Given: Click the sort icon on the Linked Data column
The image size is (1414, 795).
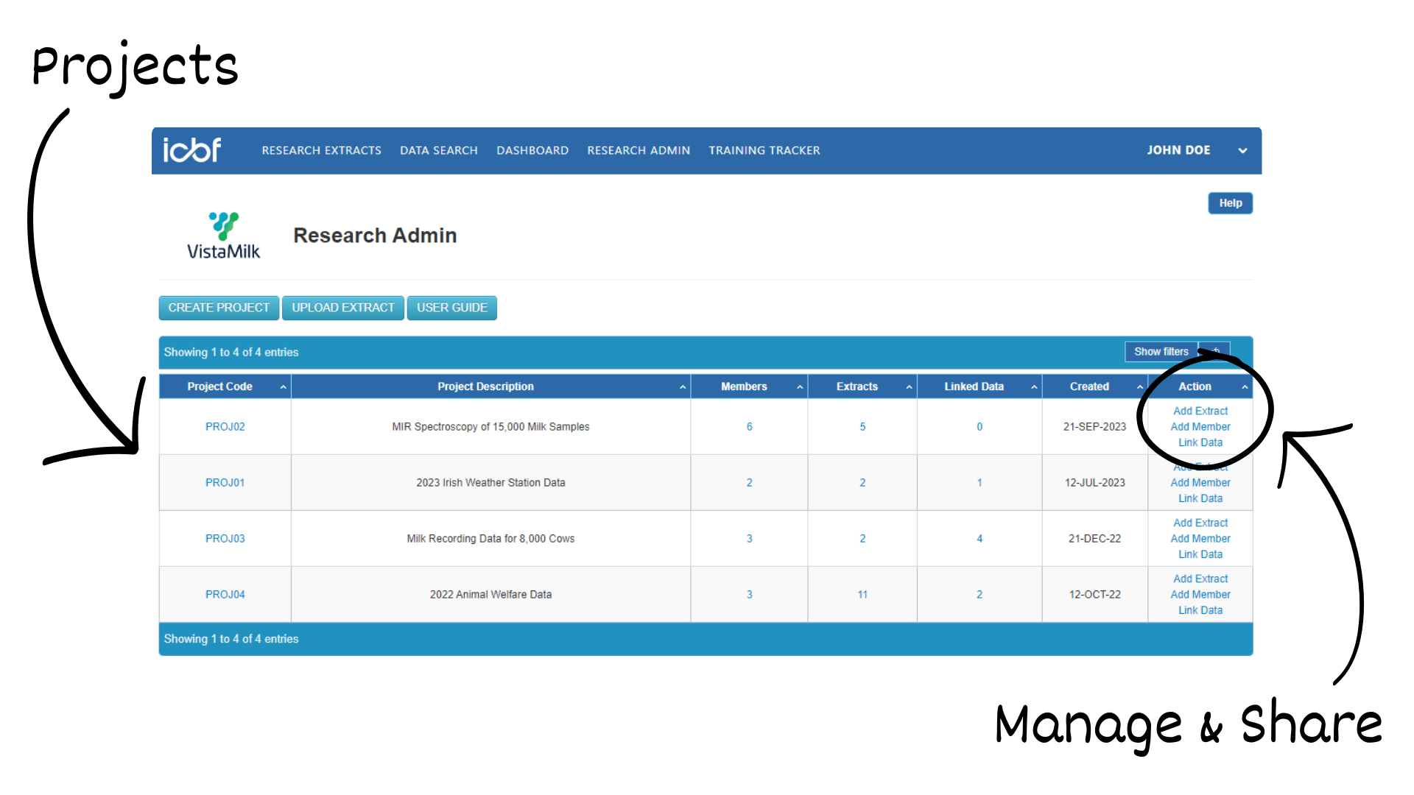Looking at the screenshot, I should (x=1035, y=386).
